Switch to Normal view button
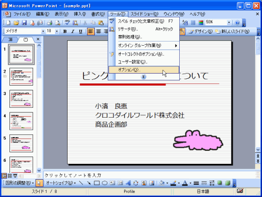Image resolution: width=262 pixels, height=197 pixels. (4, 175)
